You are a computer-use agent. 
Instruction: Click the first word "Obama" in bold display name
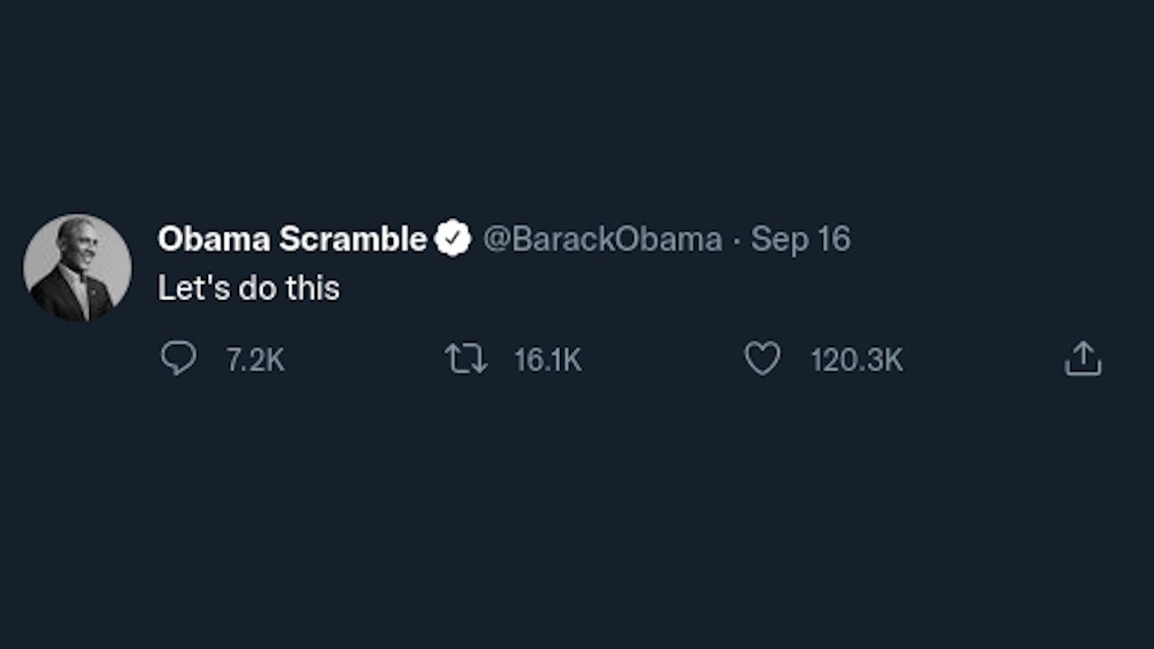[x=214, y=239]
